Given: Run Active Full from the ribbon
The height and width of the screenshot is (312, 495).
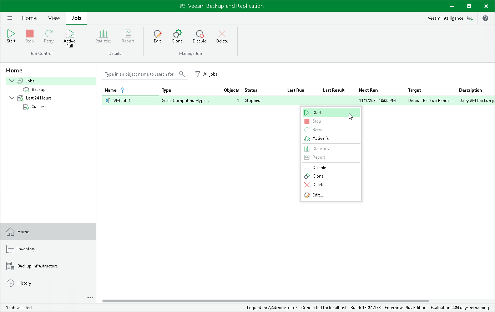Looking at the screenshot, I should click(70, 39).
